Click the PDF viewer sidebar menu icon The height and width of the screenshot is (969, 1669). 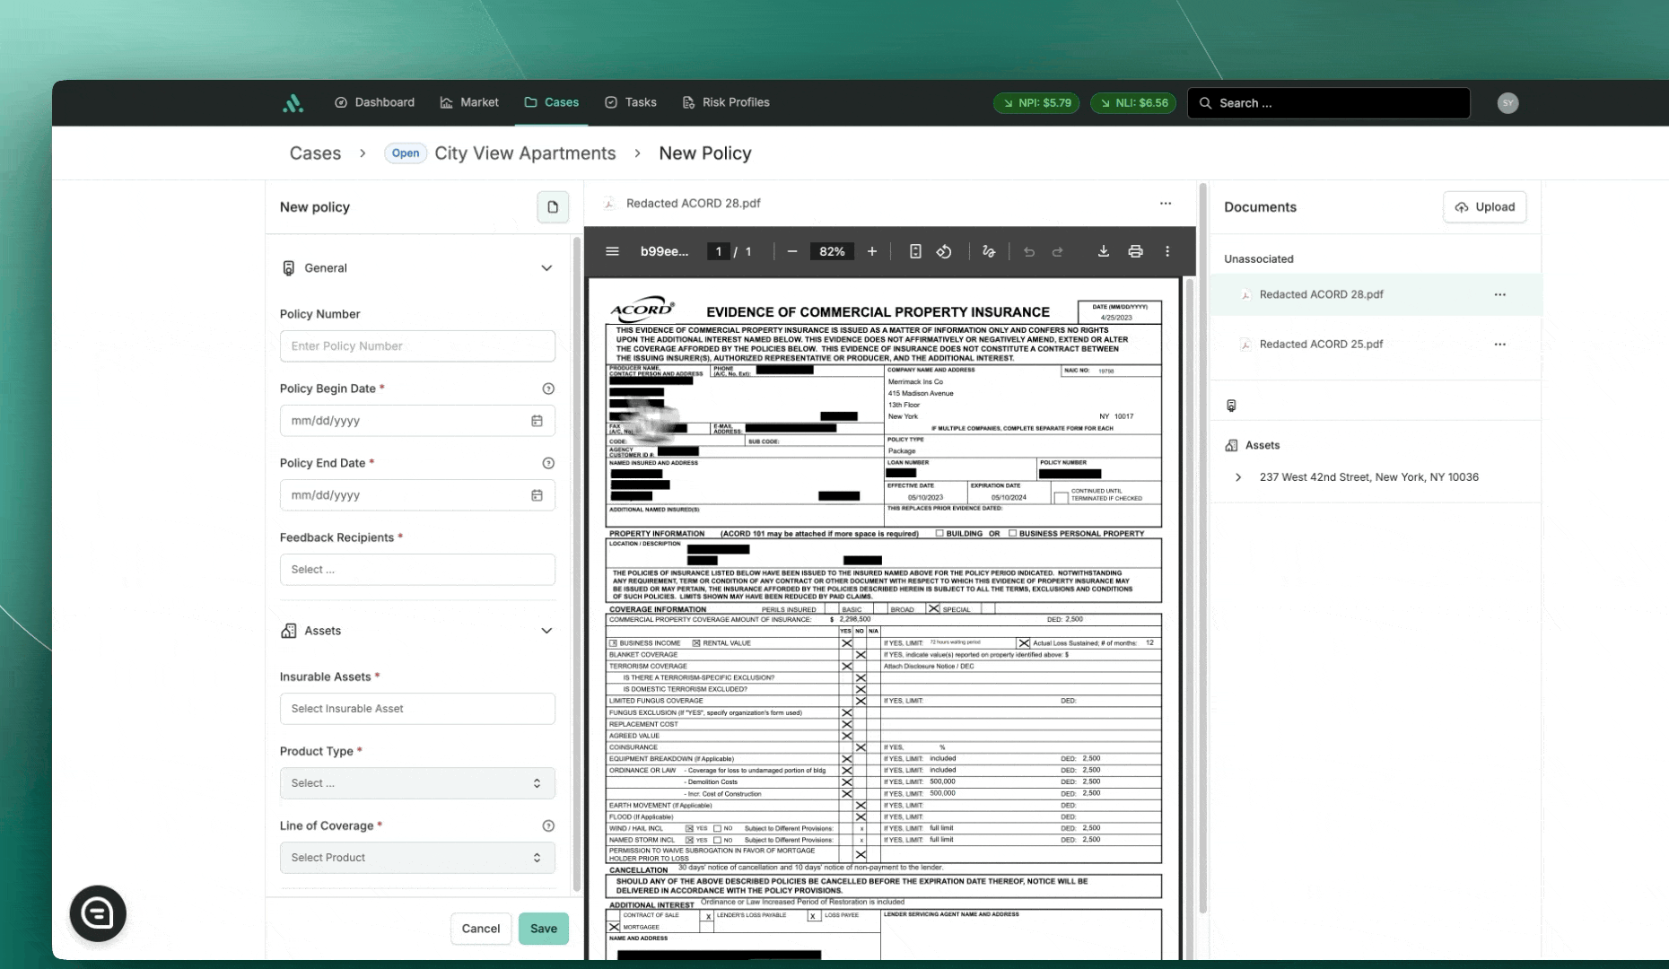tap(612, 251)
